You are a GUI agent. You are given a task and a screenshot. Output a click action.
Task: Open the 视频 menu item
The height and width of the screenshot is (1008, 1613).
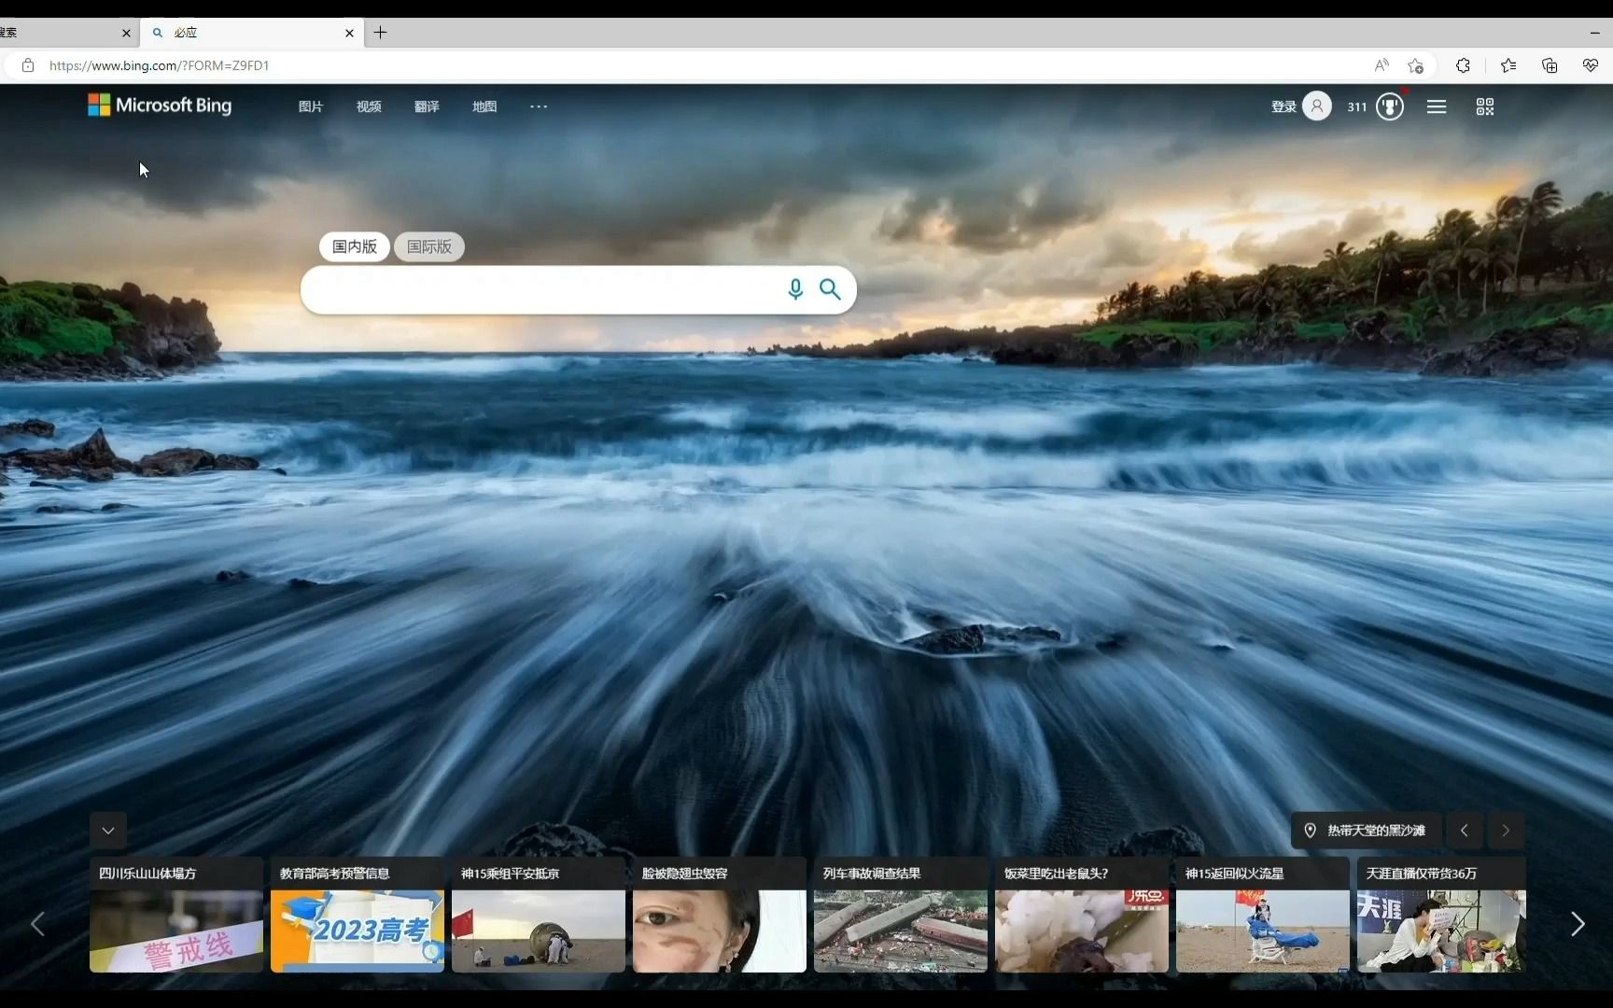coord(369,106)
